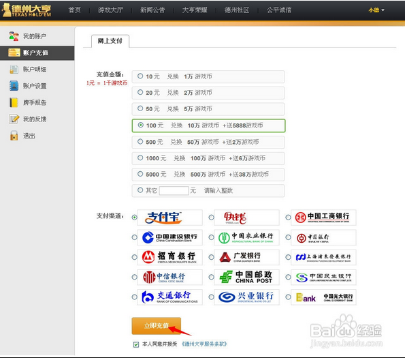Viewport: 405px width, 358px height.
Task: Click the 中国银行 Bank of China logo
Action: tap(312, 238)
